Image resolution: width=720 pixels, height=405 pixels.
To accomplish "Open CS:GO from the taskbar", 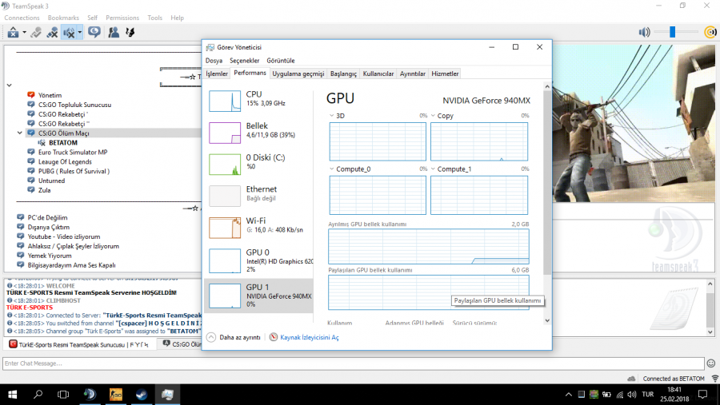I will pos(116,395).
